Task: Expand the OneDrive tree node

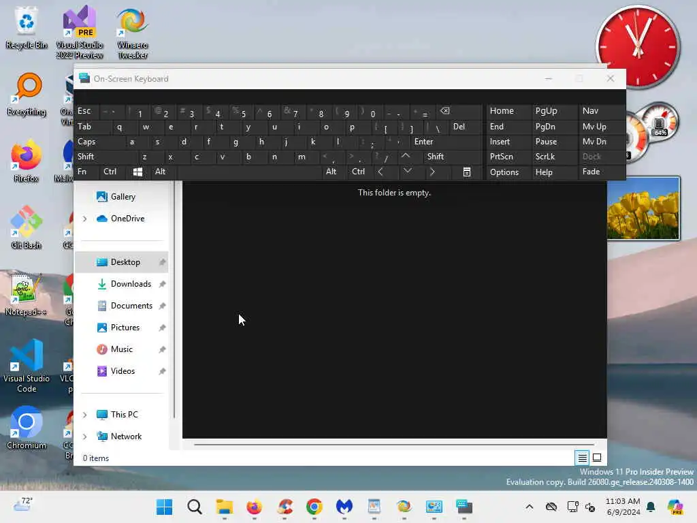Action: coord(84,219)
